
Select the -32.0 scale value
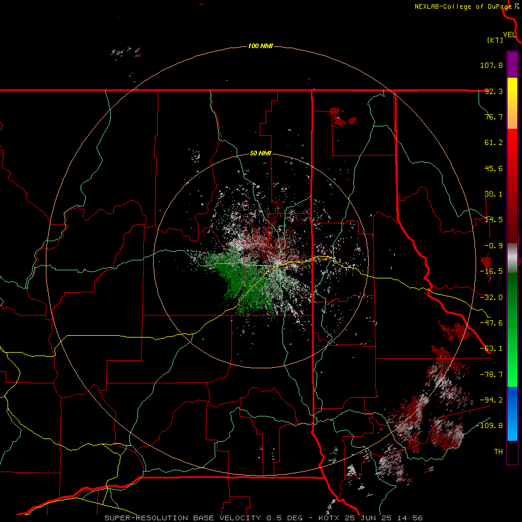pos(491,298)
